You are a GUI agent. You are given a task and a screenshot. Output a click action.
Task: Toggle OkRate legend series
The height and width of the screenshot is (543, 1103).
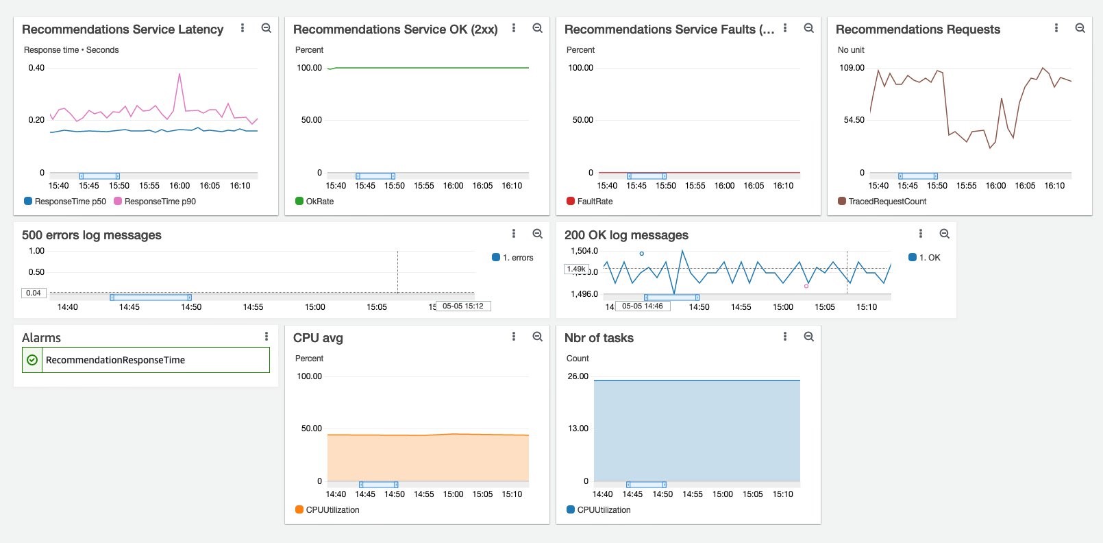[x=314, y=202]
